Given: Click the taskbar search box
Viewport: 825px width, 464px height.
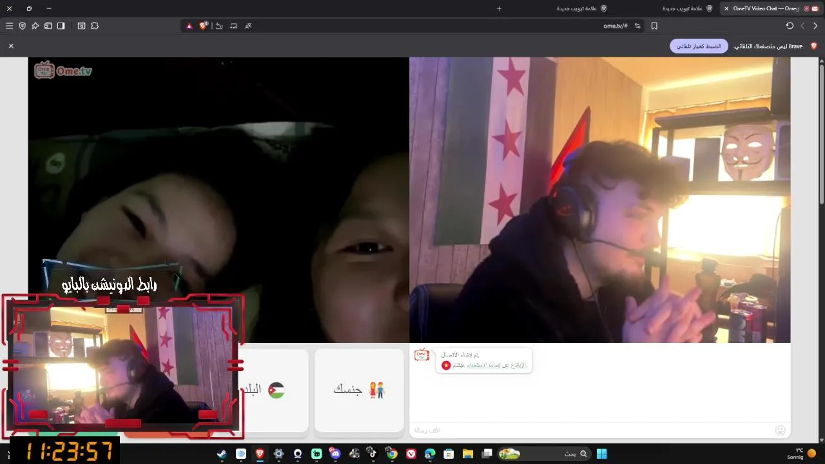Looking at the screenshot, I should click(x=545, y=454).
